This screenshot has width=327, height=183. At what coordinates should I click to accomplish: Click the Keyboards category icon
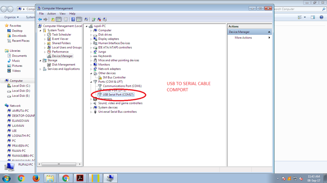pos(95,56)
